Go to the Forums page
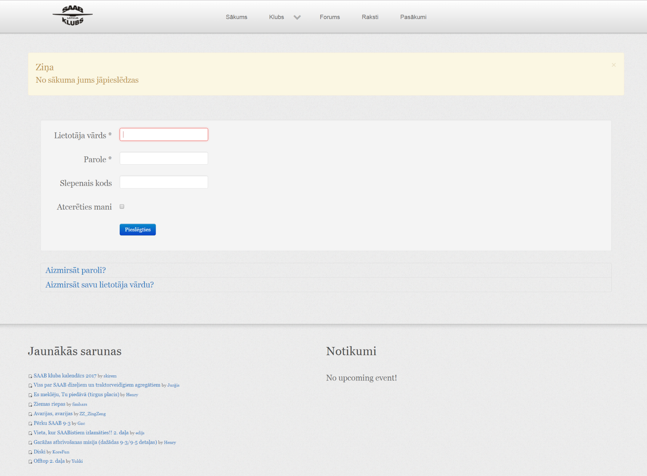This screenshot has height=476, width=647. coord(330,17)
